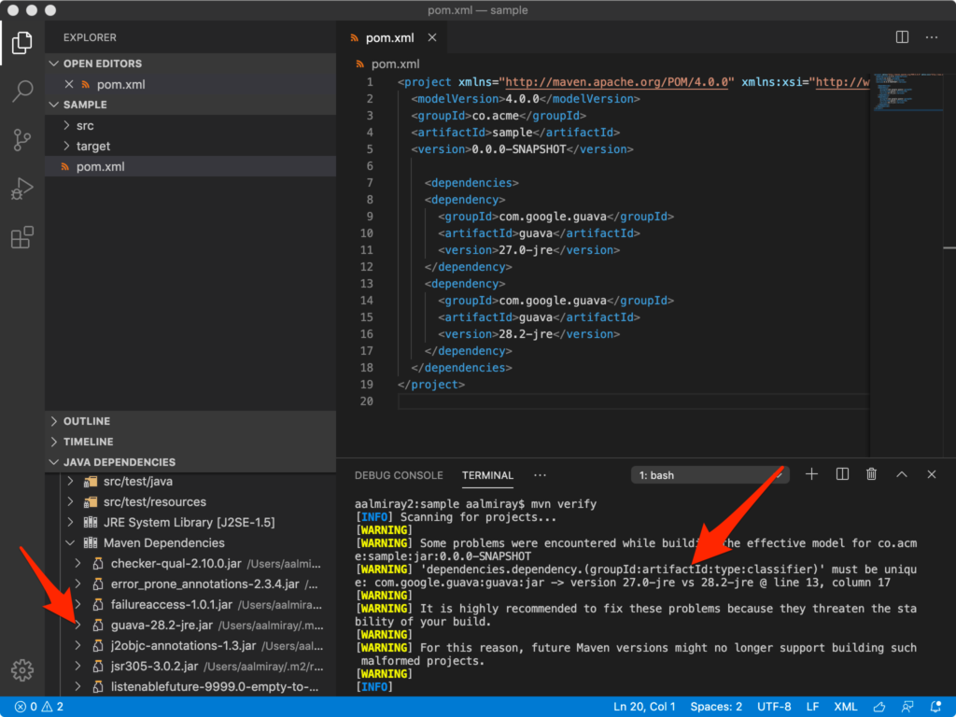Click the split editor icon

902,37
